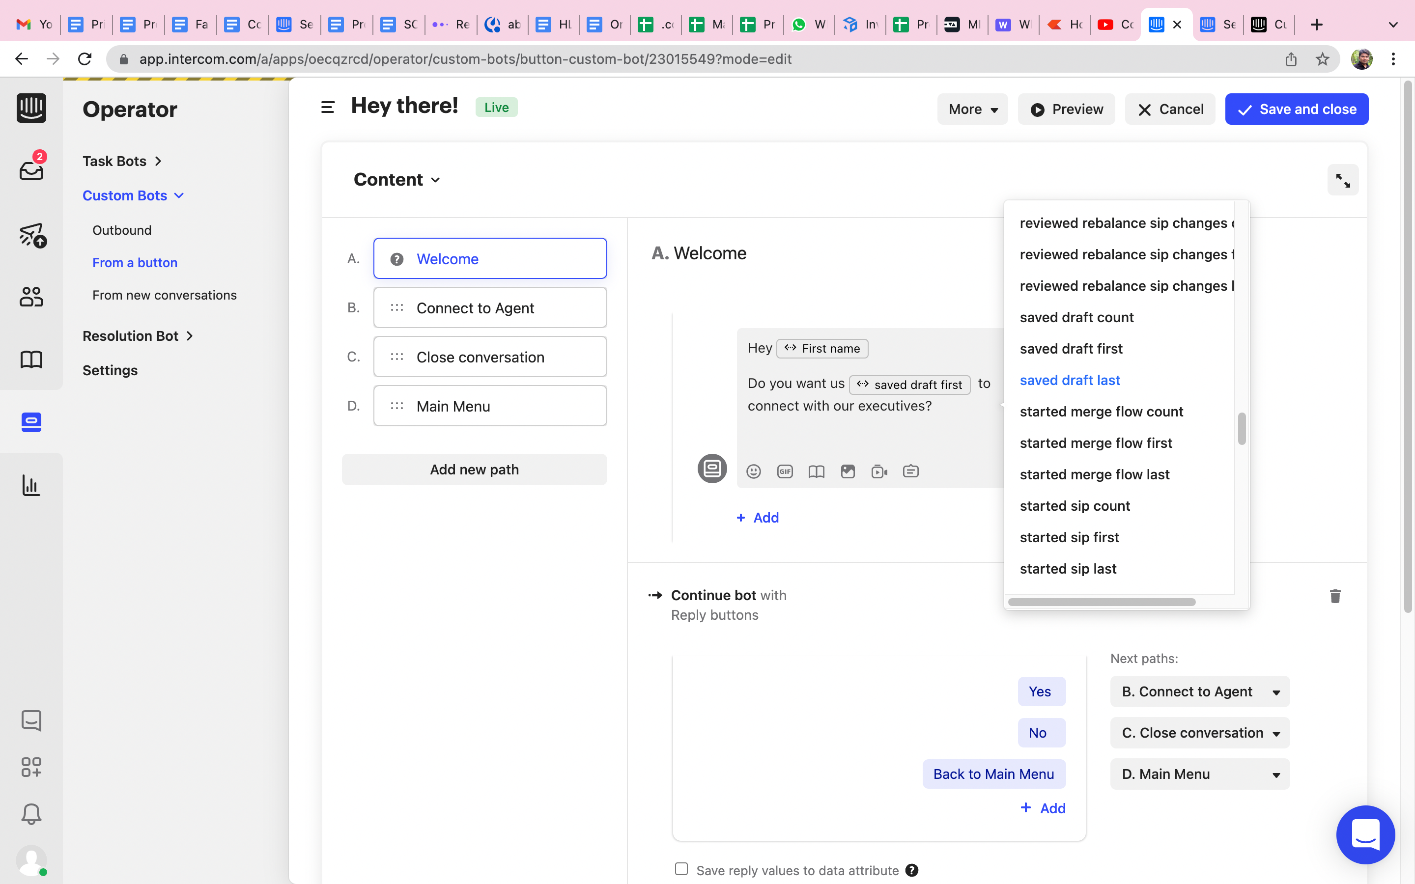Click Save and close button
Viewport: 1415px width, 884px height.
point(1296,110)
